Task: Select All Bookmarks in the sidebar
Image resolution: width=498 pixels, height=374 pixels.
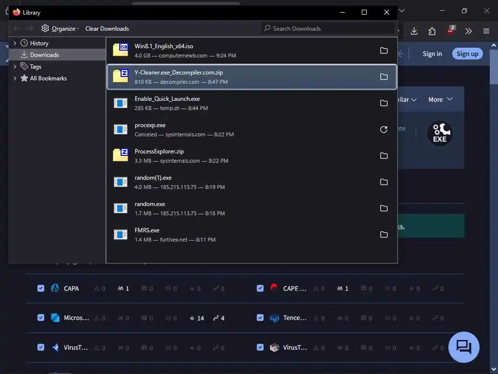Action: click(57, 78)
